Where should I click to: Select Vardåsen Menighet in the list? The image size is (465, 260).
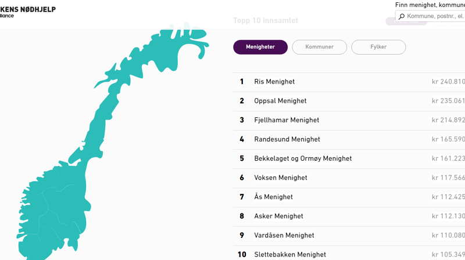pos(284,235)
